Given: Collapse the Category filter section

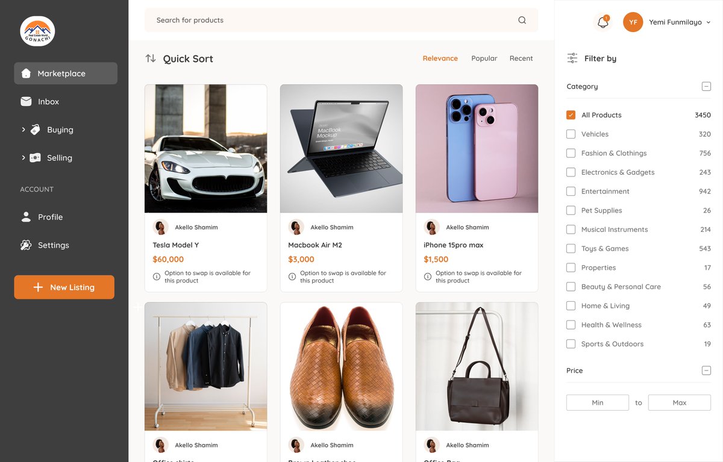Looking at the screenshot, I should pyautogui.click(x=706, y=87).
